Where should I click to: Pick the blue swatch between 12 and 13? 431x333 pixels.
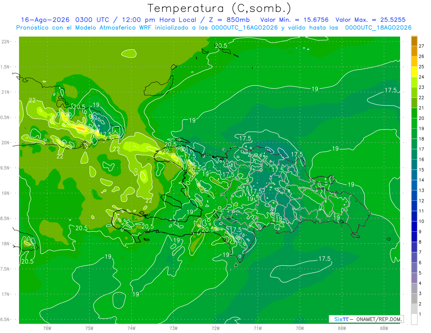coord(414,196)
